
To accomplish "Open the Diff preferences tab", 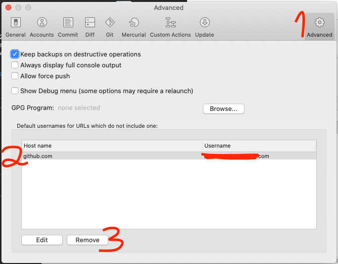I will pos(90,27).
